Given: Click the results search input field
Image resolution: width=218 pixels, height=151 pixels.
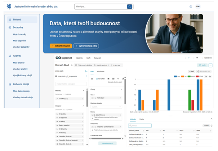Looking at the screenshot, I should coord(141,125).
